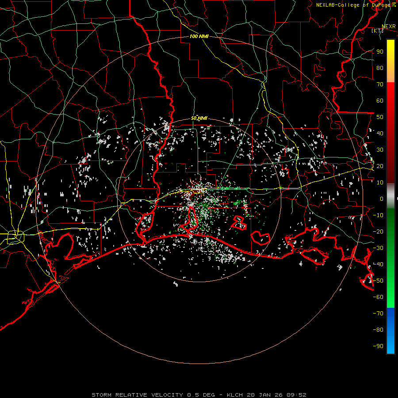Viewport: 398px width, 398px height.
Task: Select the "-50" value on the velocity scale
Action: (378, 281)
